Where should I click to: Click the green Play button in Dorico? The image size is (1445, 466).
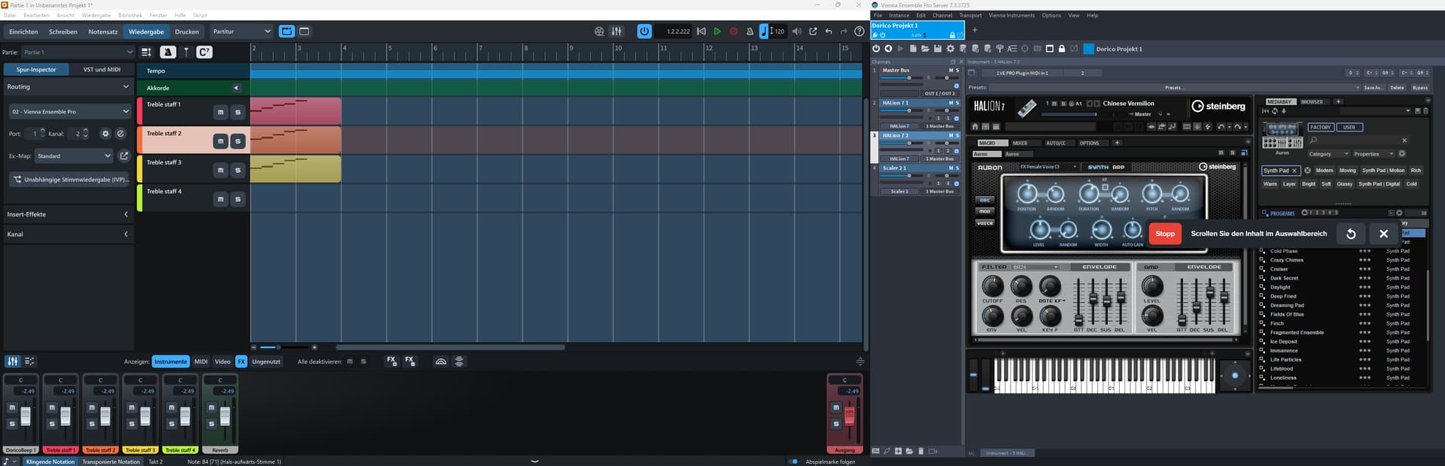point(717,32)
